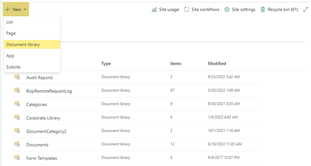Open the Categories library

click(37, 104)
